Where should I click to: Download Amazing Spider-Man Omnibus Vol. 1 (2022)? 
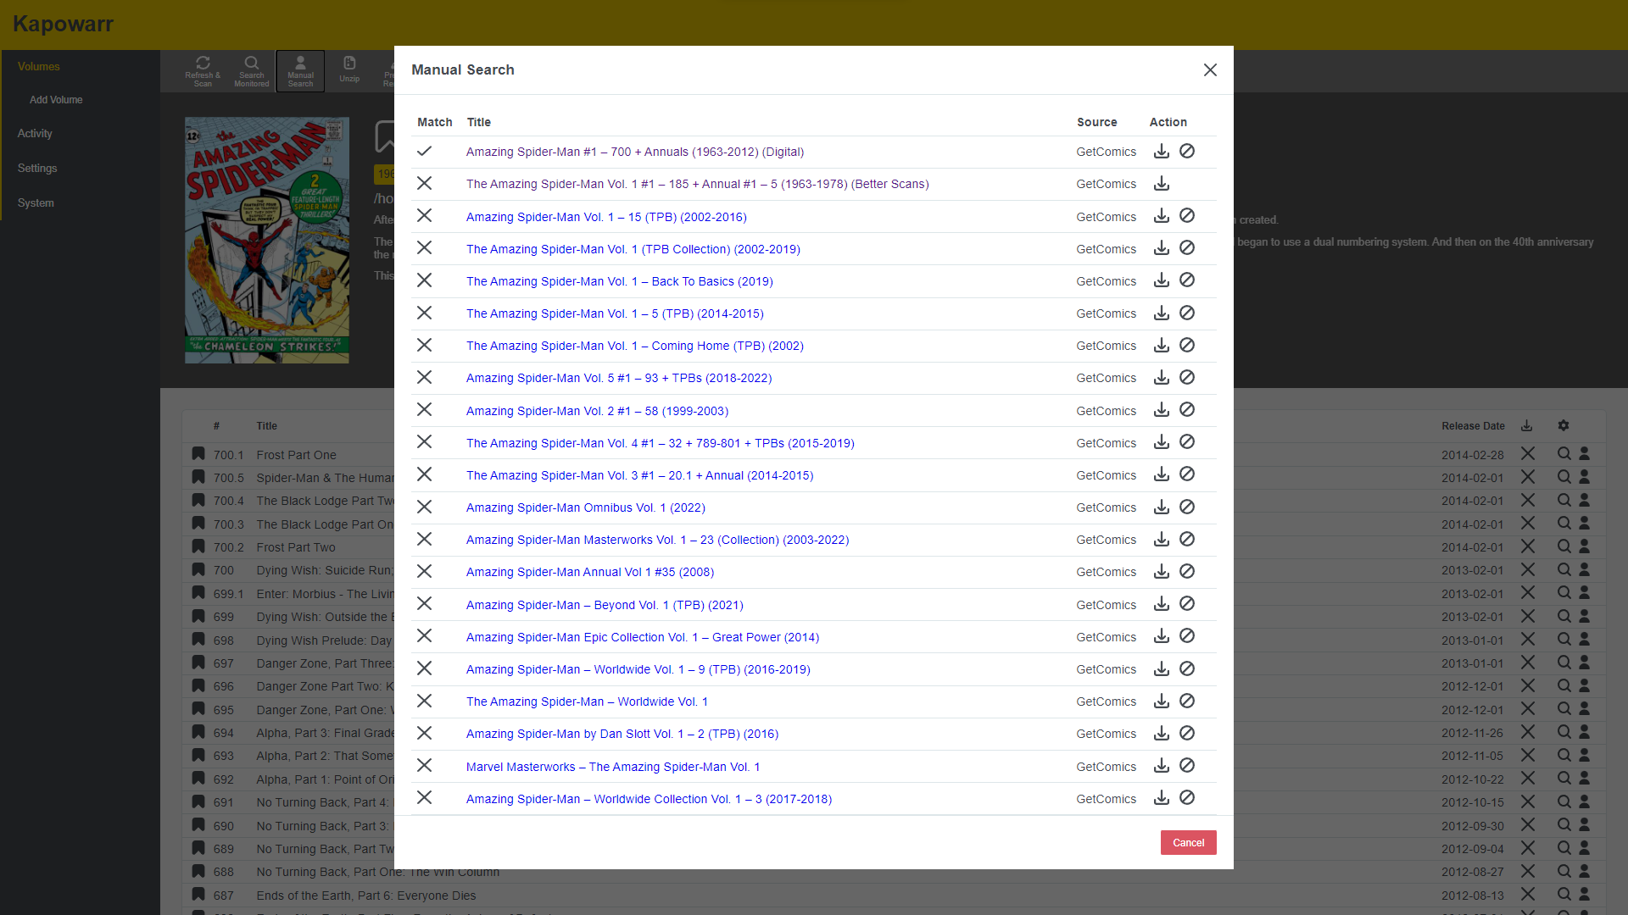(x=1162, y=507)
